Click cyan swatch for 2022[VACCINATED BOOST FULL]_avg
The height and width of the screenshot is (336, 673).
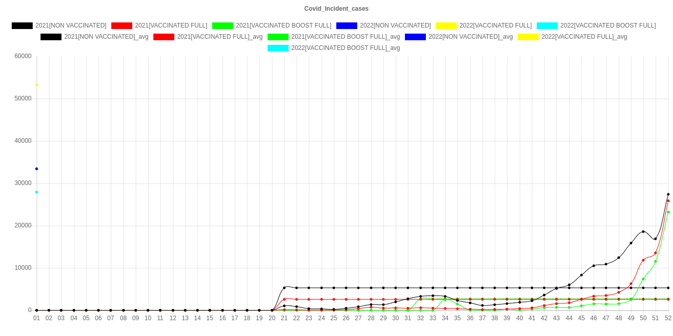coord(278,48)
